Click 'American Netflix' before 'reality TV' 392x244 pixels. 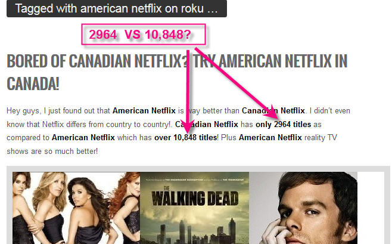coord(270,138)
